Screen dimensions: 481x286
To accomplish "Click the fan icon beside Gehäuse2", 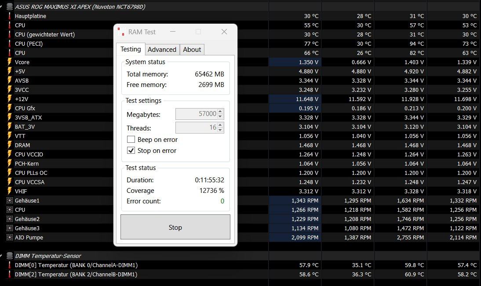I will 10,219.
